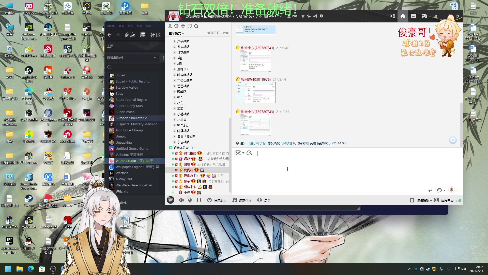Click the 小嫣妈 username link in notice
The width and height of the screenshot is (488, 275).
tap(286, 143)
